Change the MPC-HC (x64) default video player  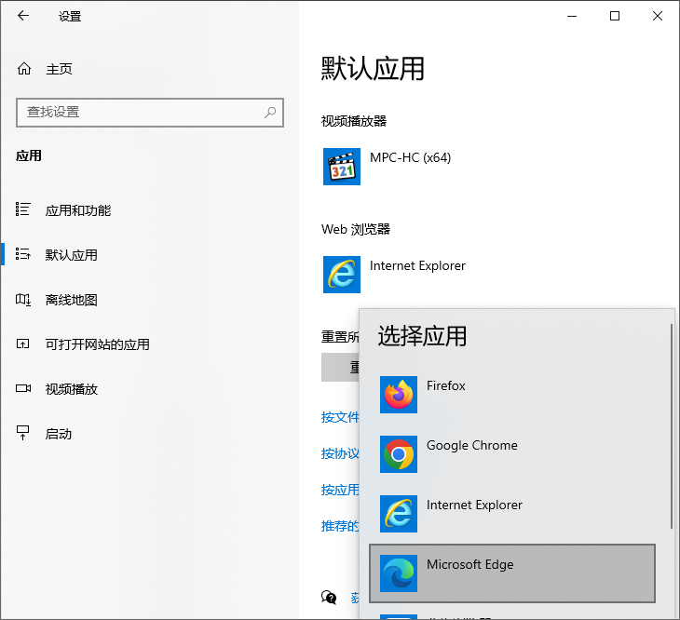[x=410, y=157]
